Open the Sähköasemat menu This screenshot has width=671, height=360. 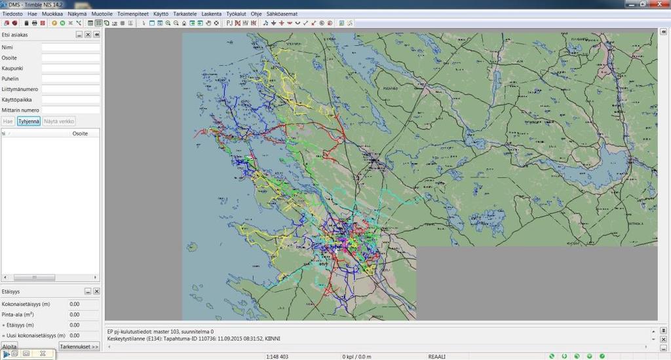(282, 14)
